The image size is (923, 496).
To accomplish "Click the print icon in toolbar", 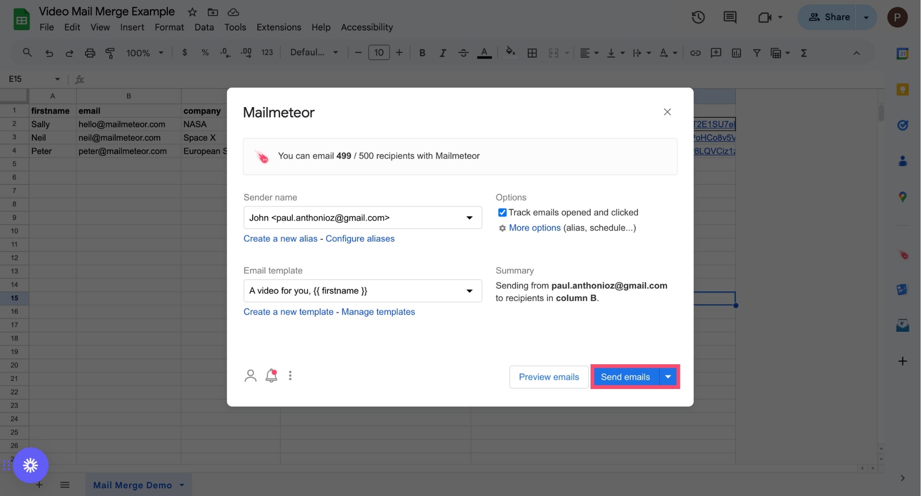I will tap(90, 53).
